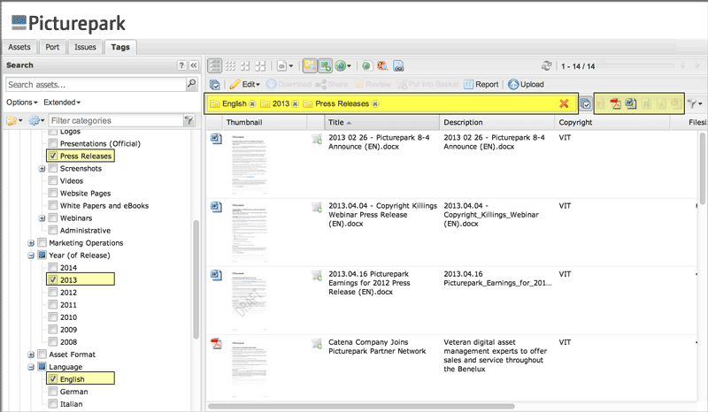Viewport: 708px width, 412px height.
Task: Remove the 2013 filter tag
Action: coord(295,103)
